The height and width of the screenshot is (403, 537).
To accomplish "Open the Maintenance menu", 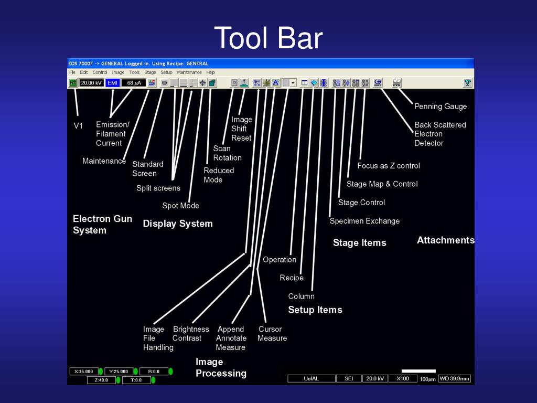I will [x=189, y=72].
